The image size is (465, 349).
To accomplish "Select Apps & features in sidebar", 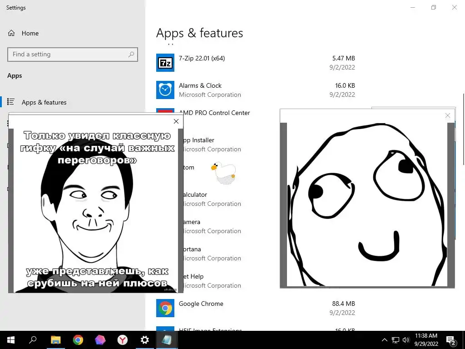I will 44,102.
